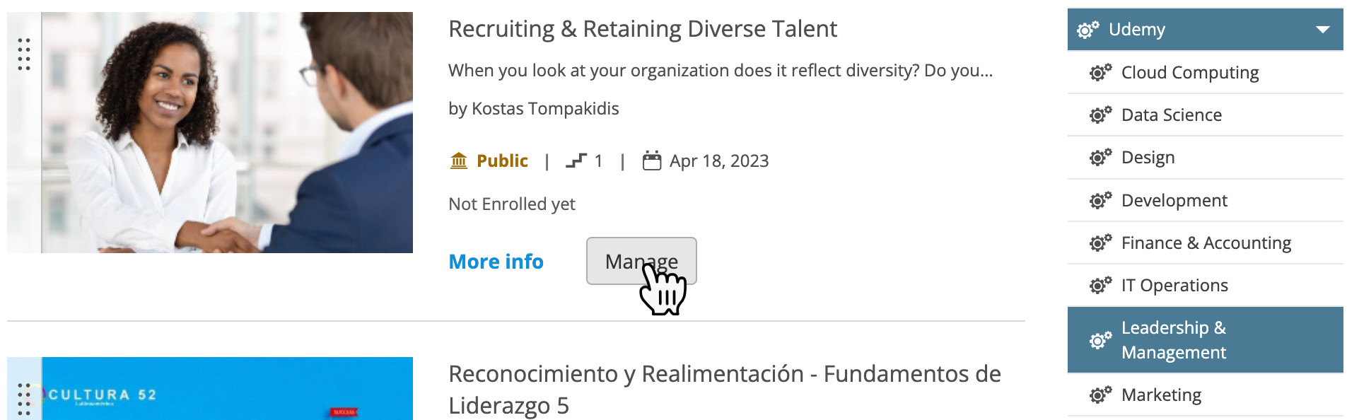This screenshot has width=1359, height=420.
Task: Collapse the Udemy category dropdown arrow
Action: (x=1322, y=30)
